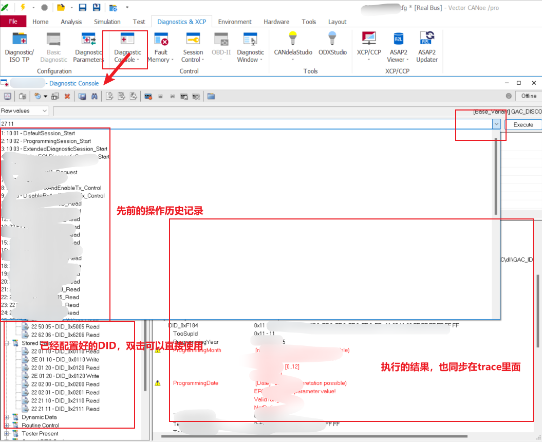
Task: Expand the Dynamic Data tree node
Action: point(7,417)
